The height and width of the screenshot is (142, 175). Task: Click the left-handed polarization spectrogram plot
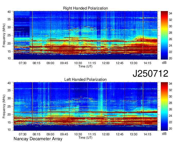pyautogui.click(x=85, y=106)
